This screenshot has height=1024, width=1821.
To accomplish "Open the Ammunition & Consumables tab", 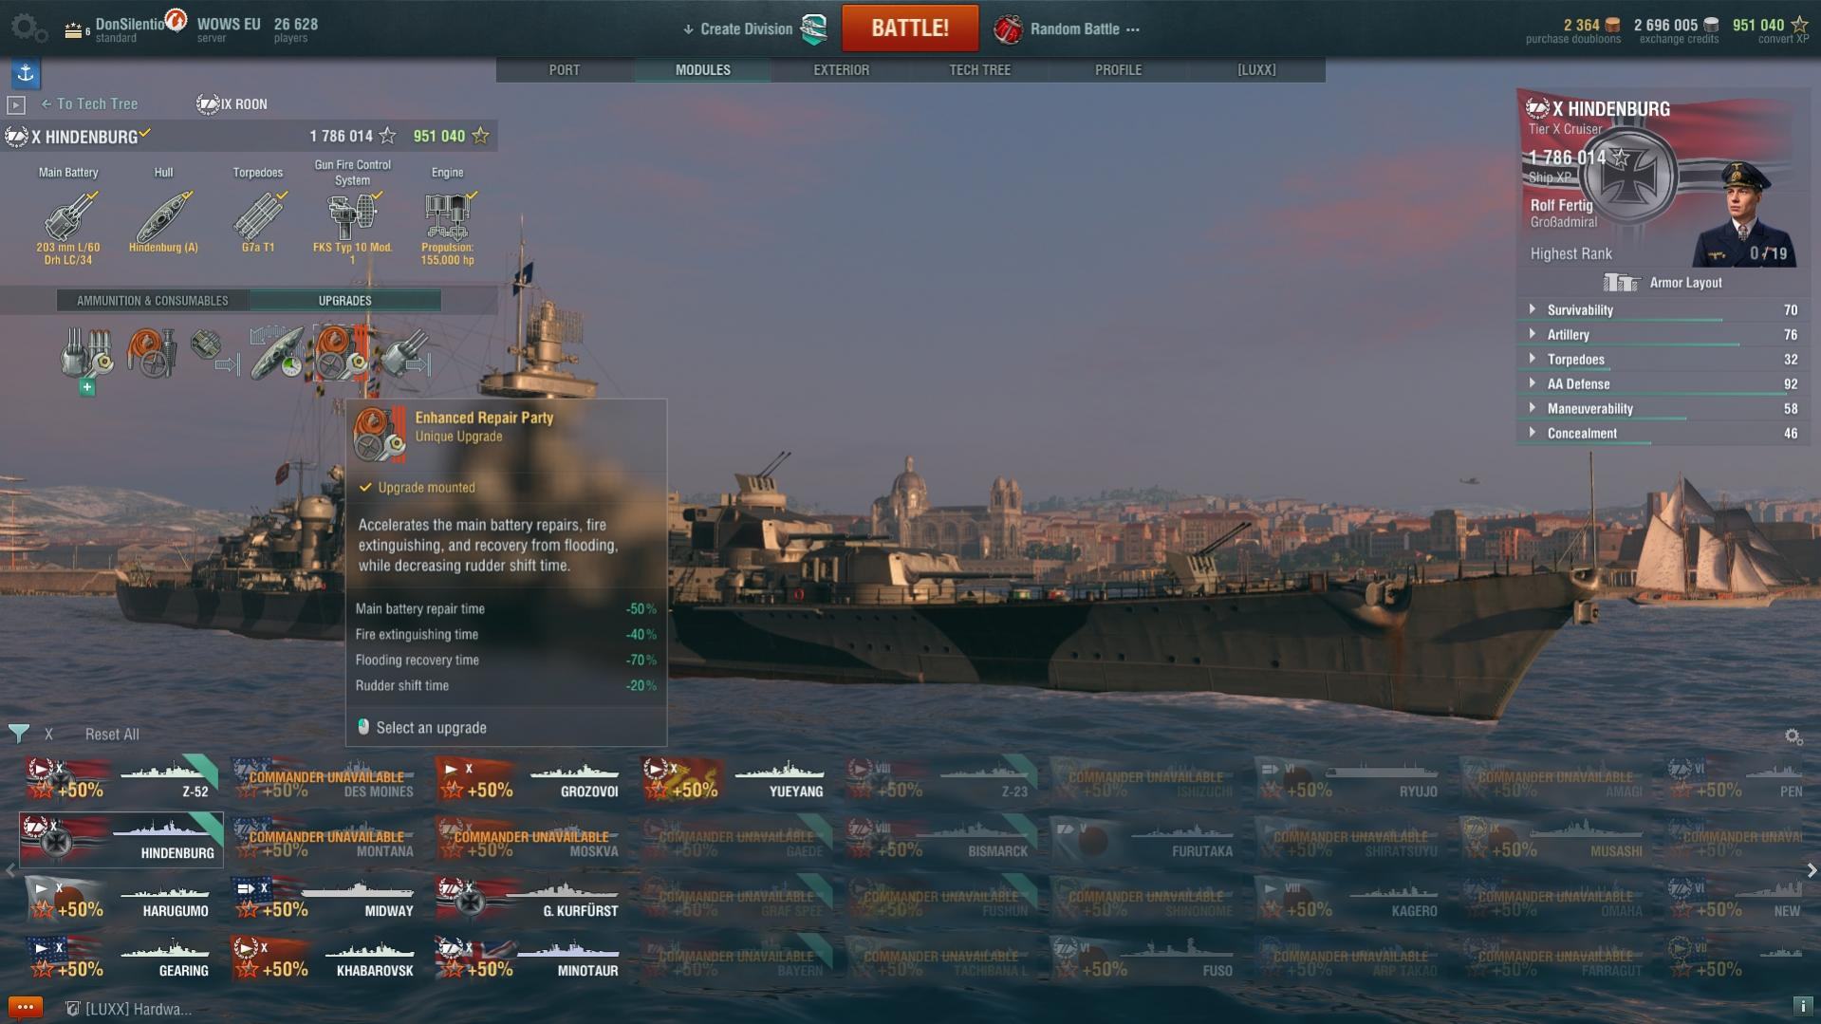I will 153,301.
